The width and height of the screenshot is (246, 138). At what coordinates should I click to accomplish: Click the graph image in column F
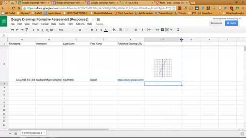coord(163,68)
